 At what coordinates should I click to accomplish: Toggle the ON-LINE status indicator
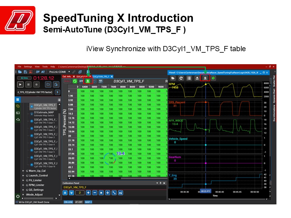click(x=68, y=202)
